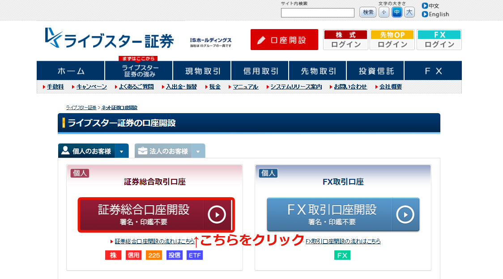Click the red 株 badge

pyautogui.click(x=113, y=255)
